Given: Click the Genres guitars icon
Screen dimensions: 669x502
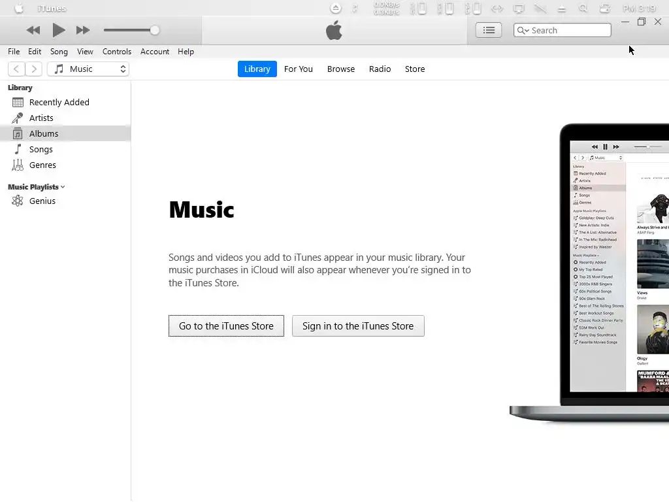Looking at the screenshot, I should click(x=18, y=165).
